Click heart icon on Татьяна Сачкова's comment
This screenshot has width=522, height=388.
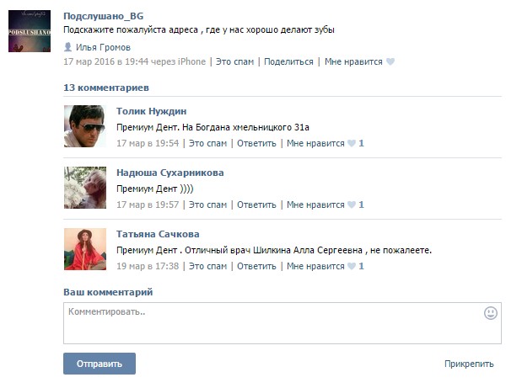pos(352,266)
